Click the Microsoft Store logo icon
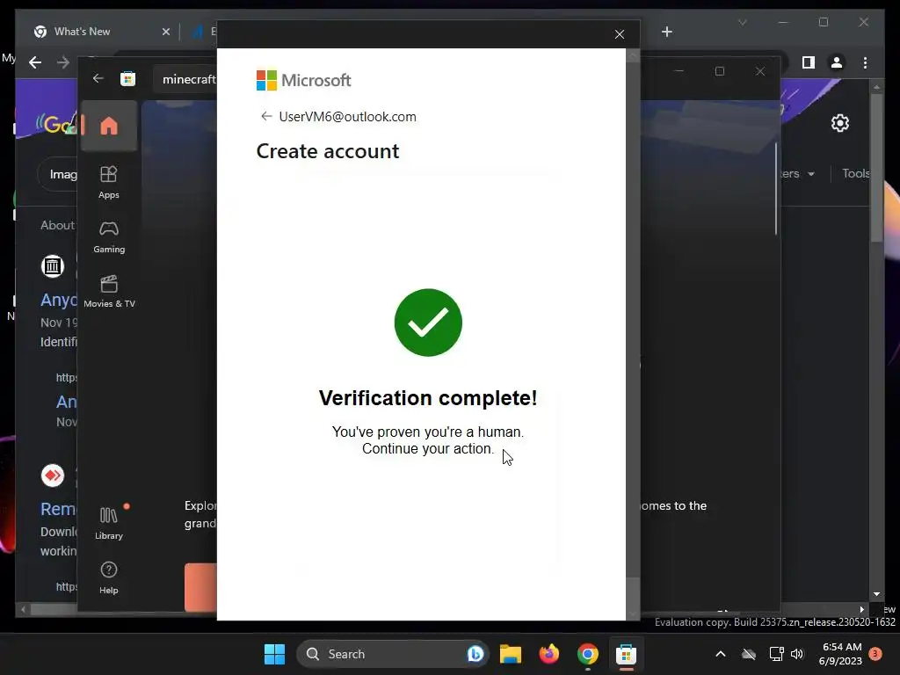The image size is (900, 675). pyautogui.click(x=128, y=78)
